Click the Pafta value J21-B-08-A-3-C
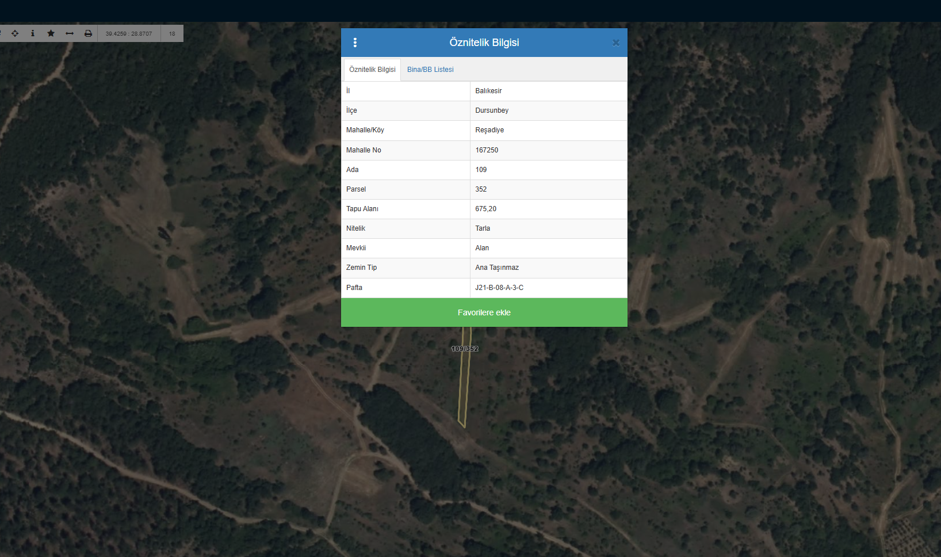The height and width of the screenshot is (557, 941). [x=499, y=288]
